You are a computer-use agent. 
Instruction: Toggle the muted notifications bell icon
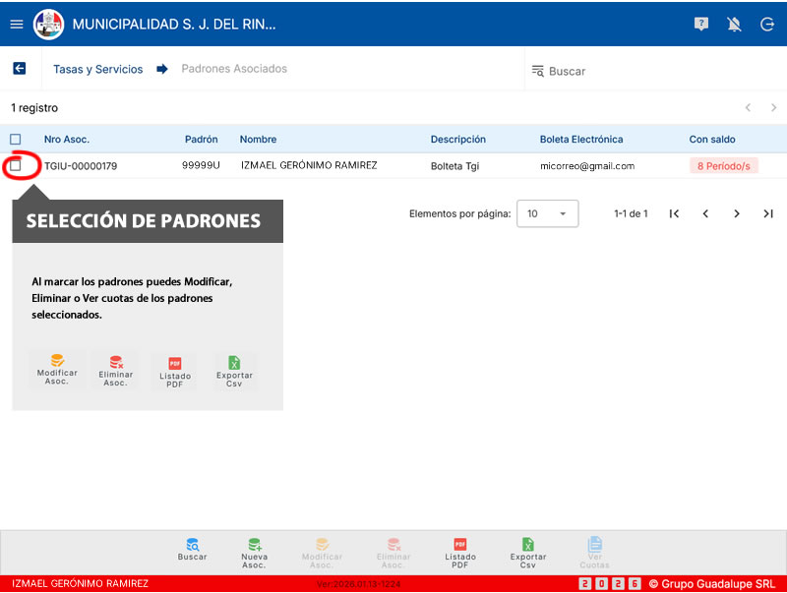[x=734, y=24]
